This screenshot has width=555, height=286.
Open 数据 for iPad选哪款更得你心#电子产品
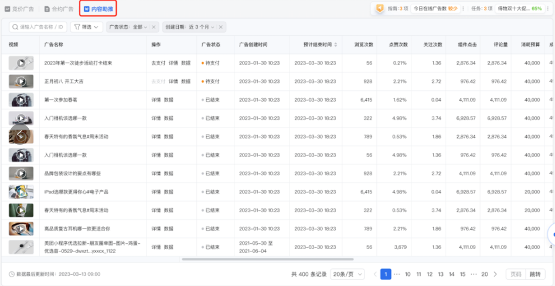pos(169,192)
